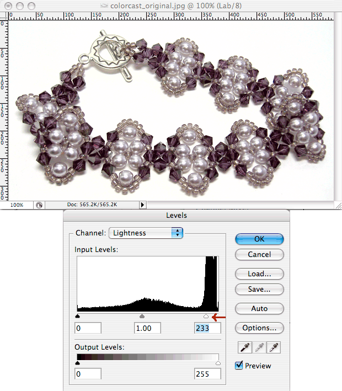Confirm Levels with OK button
342x391 pixels.
tap(259, 239)
